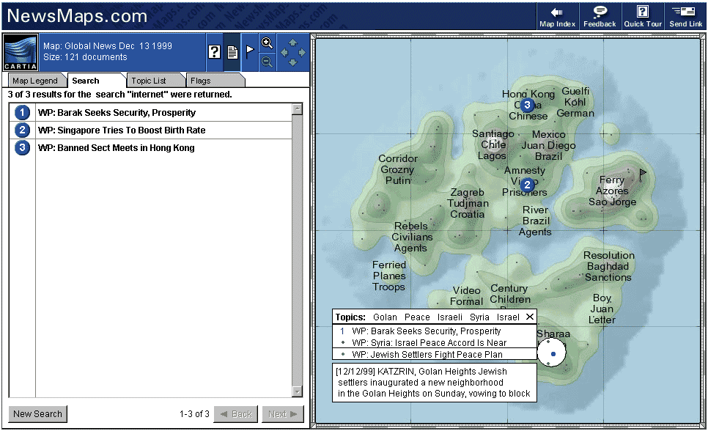This screenshot has height=431, width=708.
Task: Zoom out of the news map
Action: (267, 62)
